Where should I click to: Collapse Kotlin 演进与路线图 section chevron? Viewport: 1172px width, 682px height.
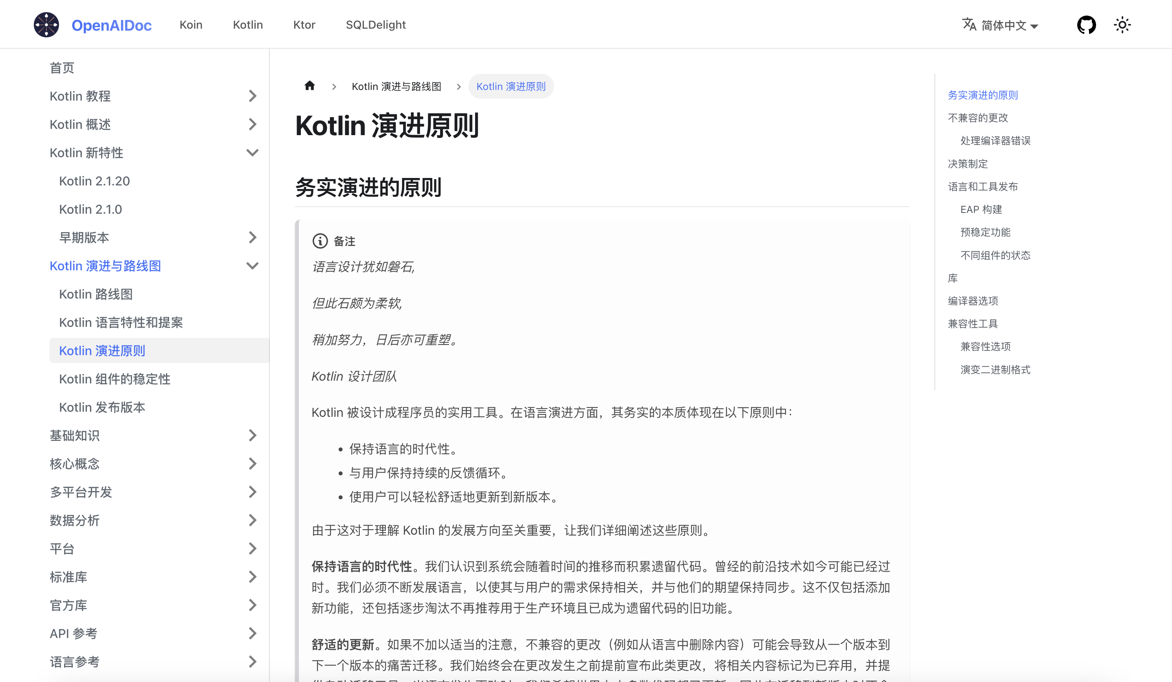(x=252, y=266)
